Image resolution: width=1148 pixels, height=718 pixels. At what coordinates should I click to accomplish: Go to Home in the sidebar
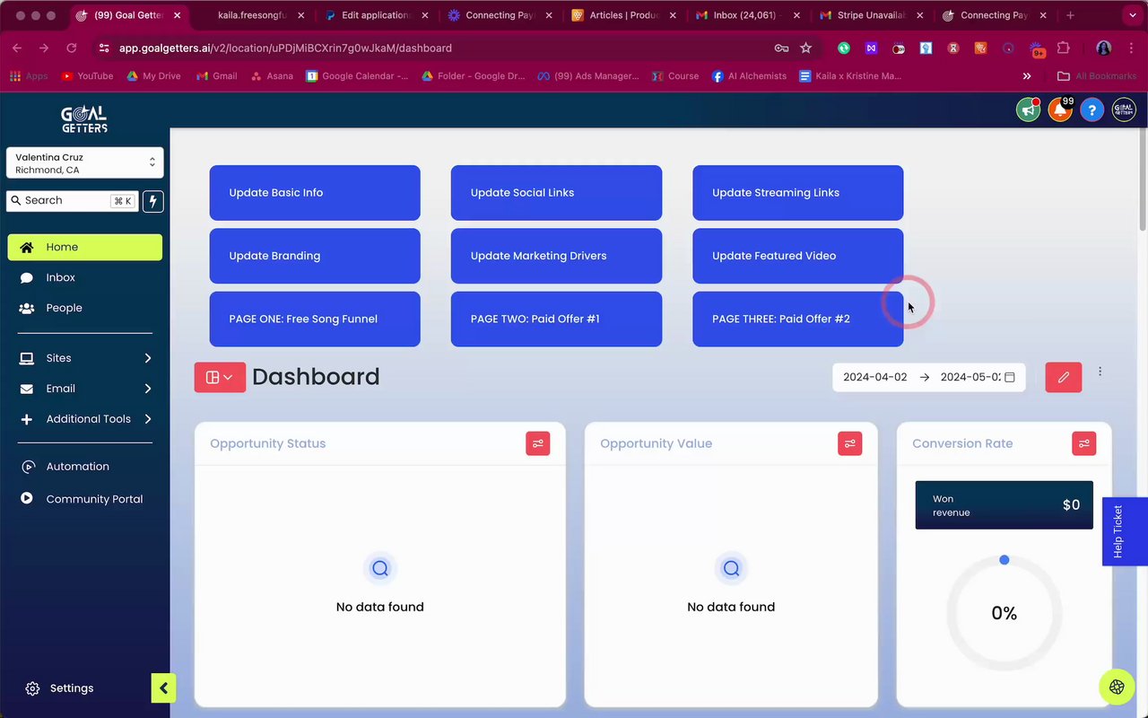click(x=85, y=248)
